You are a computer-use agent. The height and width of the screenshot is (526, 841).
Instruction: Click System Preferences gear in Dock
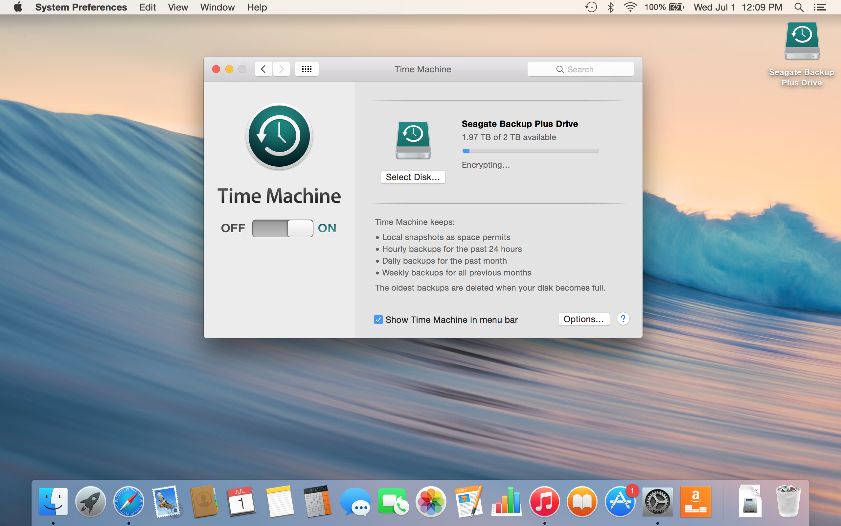657,502
